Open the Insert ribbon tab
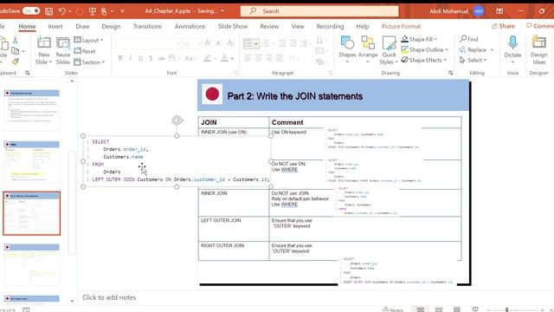 click(55, 27)
